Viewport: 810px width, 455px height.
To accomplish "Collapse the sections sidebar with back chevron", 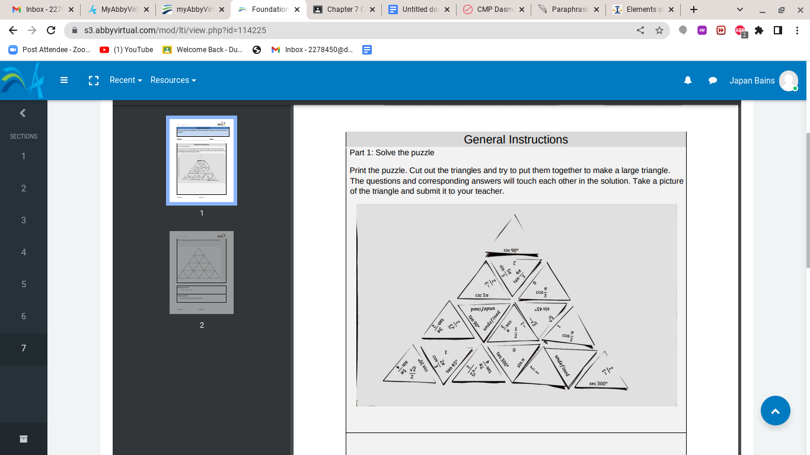I will (x=23, y=113).
